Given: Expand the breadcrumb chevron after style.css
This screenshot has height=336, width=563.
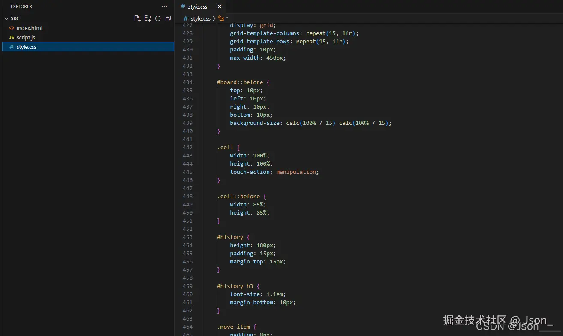Looking at the screenshot, I should tap(214, 18).
